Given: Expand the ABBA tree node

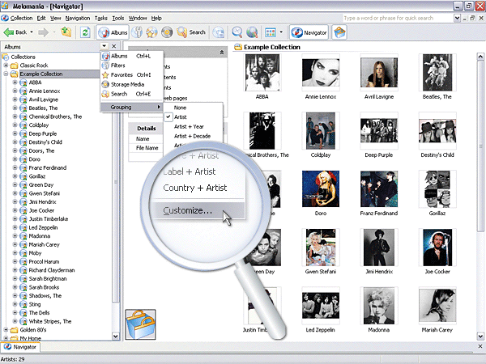Looking at the screenshot, I should click(15, 83).
